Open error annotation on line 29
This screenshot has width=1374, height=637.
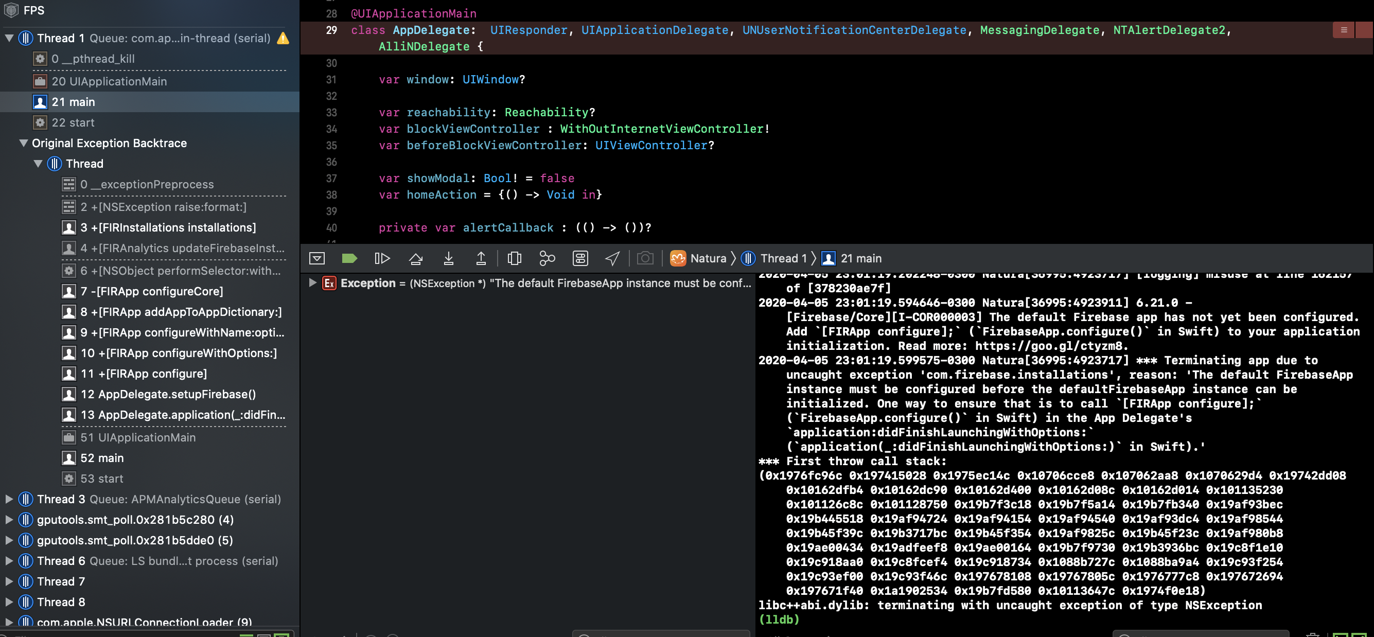[1344, 30]
